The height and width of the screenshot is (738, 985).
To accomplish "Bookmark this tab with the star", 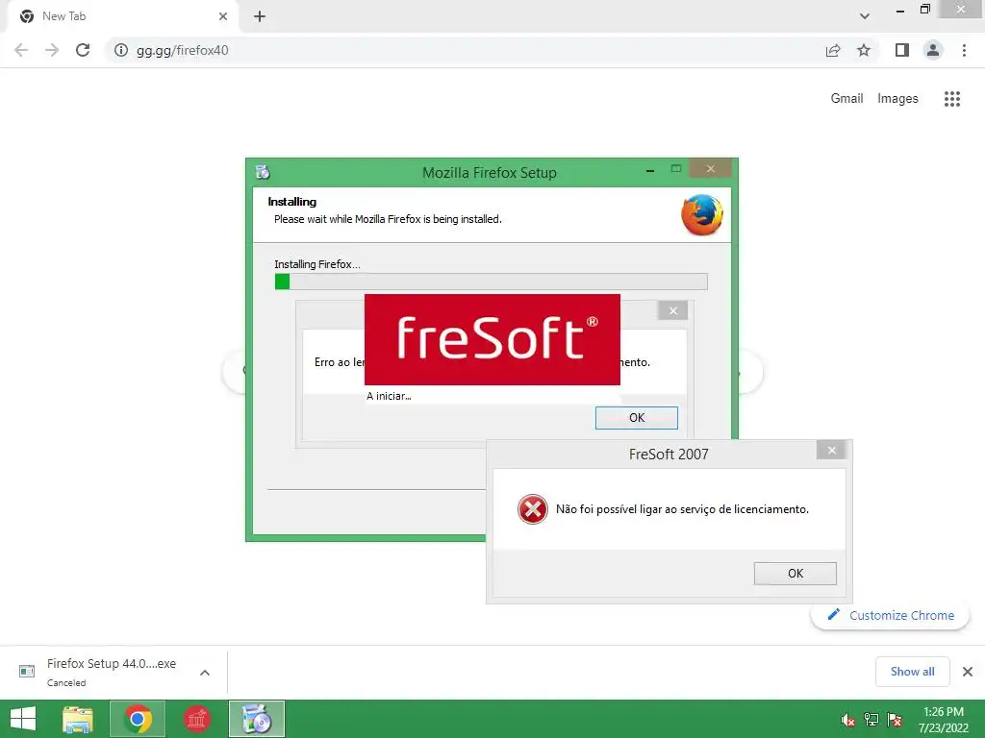I will [x=864, y=50].
